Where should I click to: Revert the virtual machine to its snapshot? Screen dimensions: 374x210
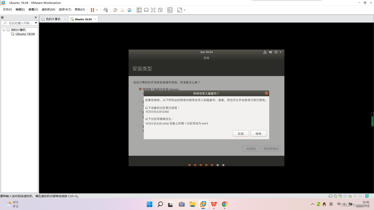[123, 10]
